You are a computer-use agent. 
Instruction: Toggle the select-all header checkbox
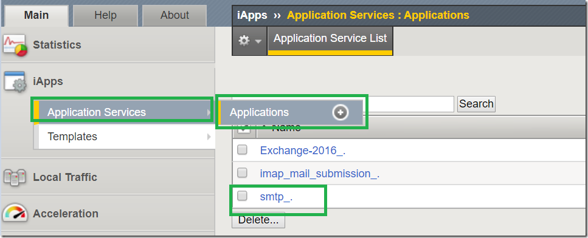(244, 129)
